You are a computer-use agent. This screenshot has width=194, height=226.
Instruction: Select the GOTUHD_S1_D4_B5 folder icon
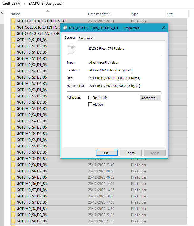pos(13,58)
